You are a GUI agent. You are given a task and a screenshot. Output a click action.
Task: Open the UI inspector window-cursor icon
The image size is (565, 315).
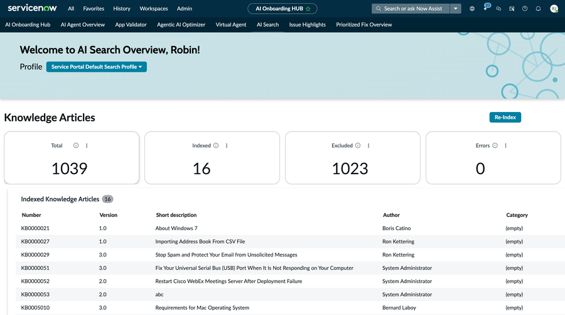tap(512, 9)
